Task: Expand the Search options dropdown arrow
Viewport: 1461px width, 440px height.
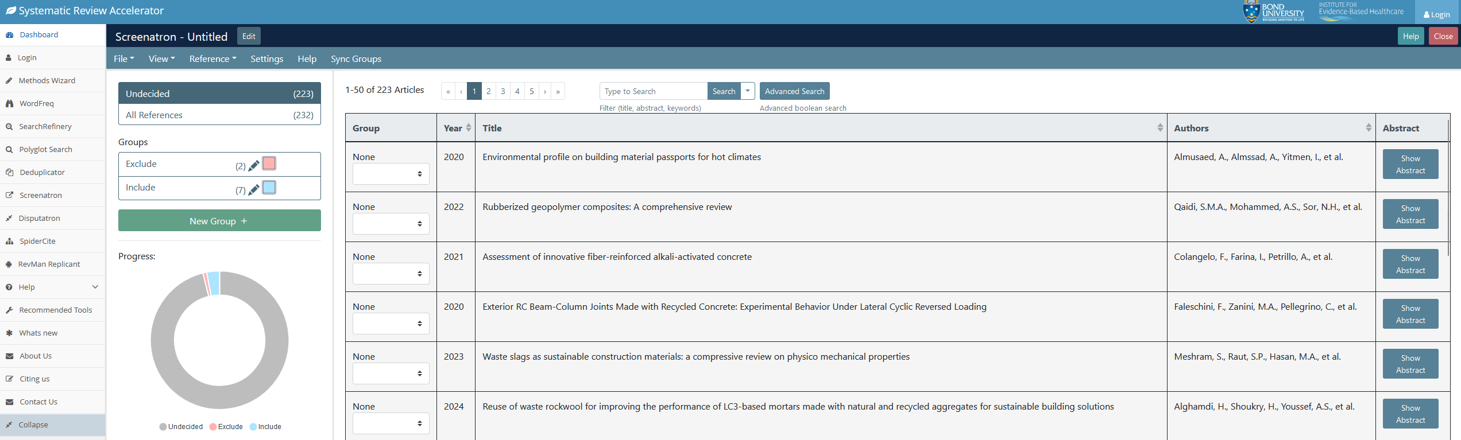Action: [747, 91]
